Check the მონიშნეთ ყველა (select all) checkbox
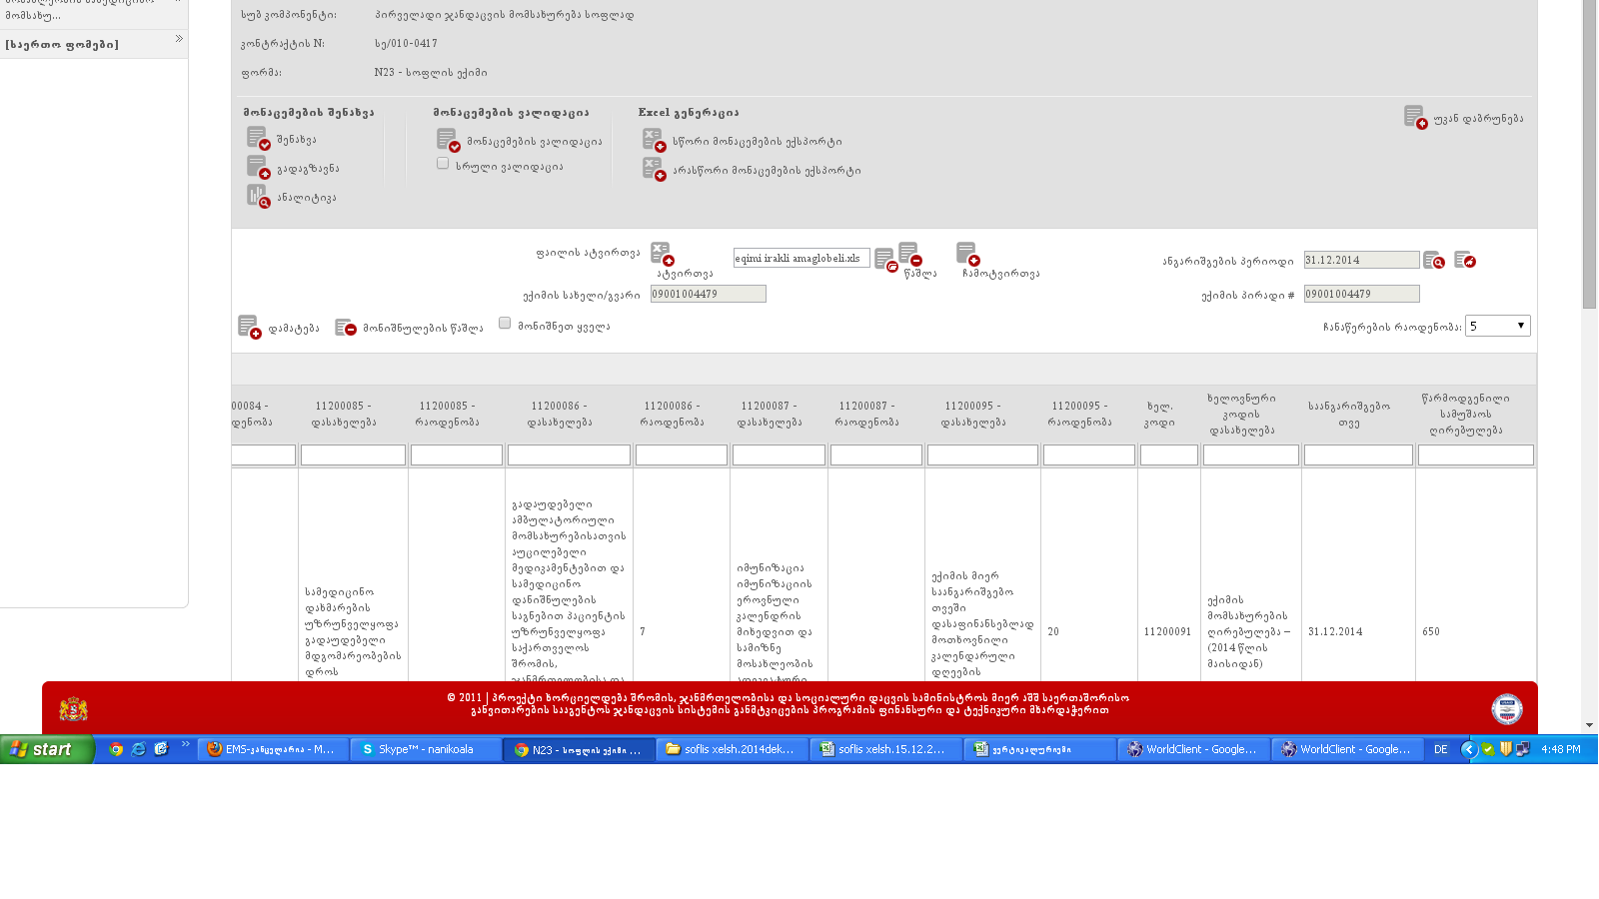 pyautogui.click(x=505, y=324)
